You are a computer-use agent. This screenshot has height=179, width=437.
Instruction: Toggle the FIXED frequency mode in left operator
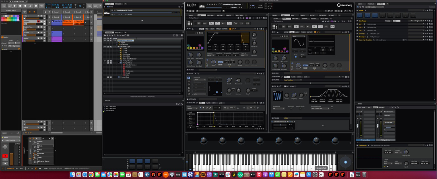[x=220, y=65]
